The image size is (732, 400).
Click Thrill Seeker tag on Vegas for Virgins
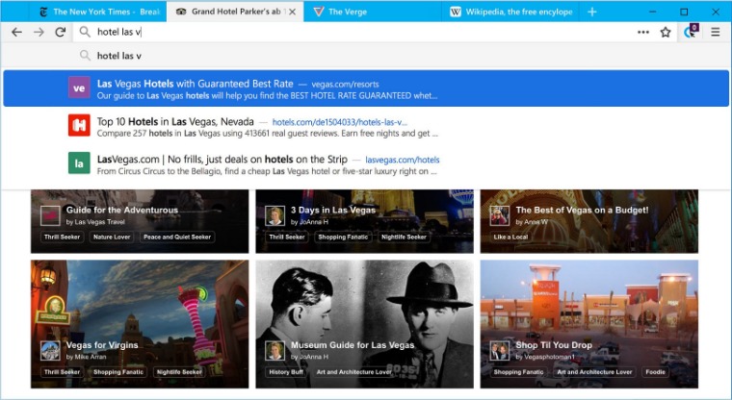62,372
